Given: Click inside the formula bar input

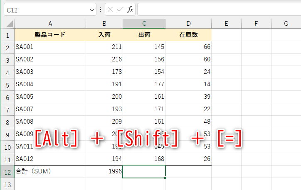Looking at the screenshot, I should point(219,10).
